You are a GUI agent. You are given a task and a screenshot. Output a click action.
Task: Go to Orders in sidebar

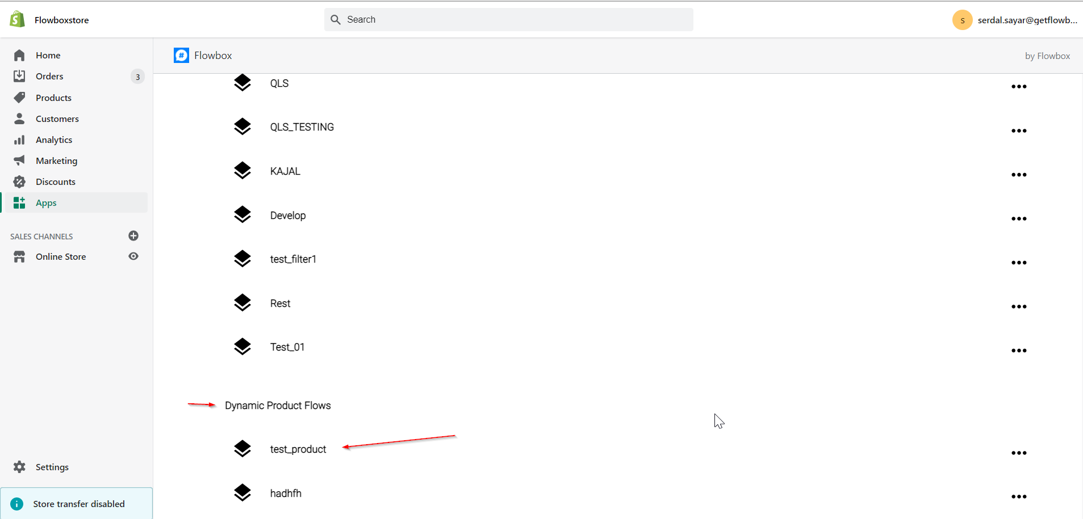pos(49,76)
